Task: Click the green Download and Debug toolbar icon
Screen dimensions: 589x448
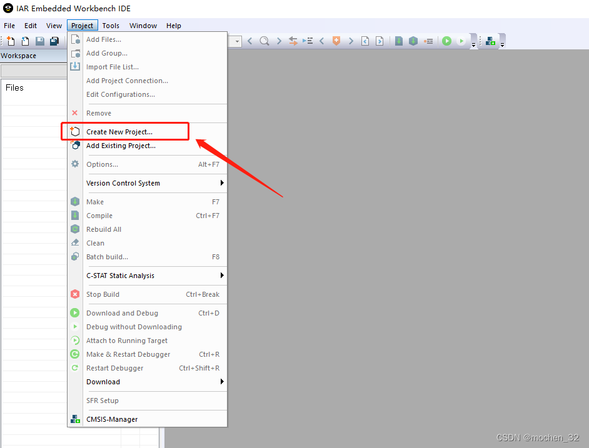Action: click(446, 41)
